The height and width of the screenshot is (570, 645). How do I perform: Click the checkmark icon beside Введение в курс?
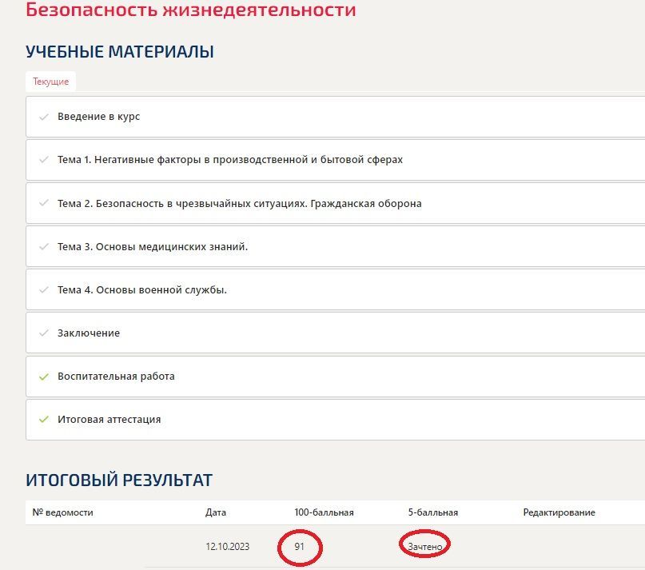coord(44,117)
